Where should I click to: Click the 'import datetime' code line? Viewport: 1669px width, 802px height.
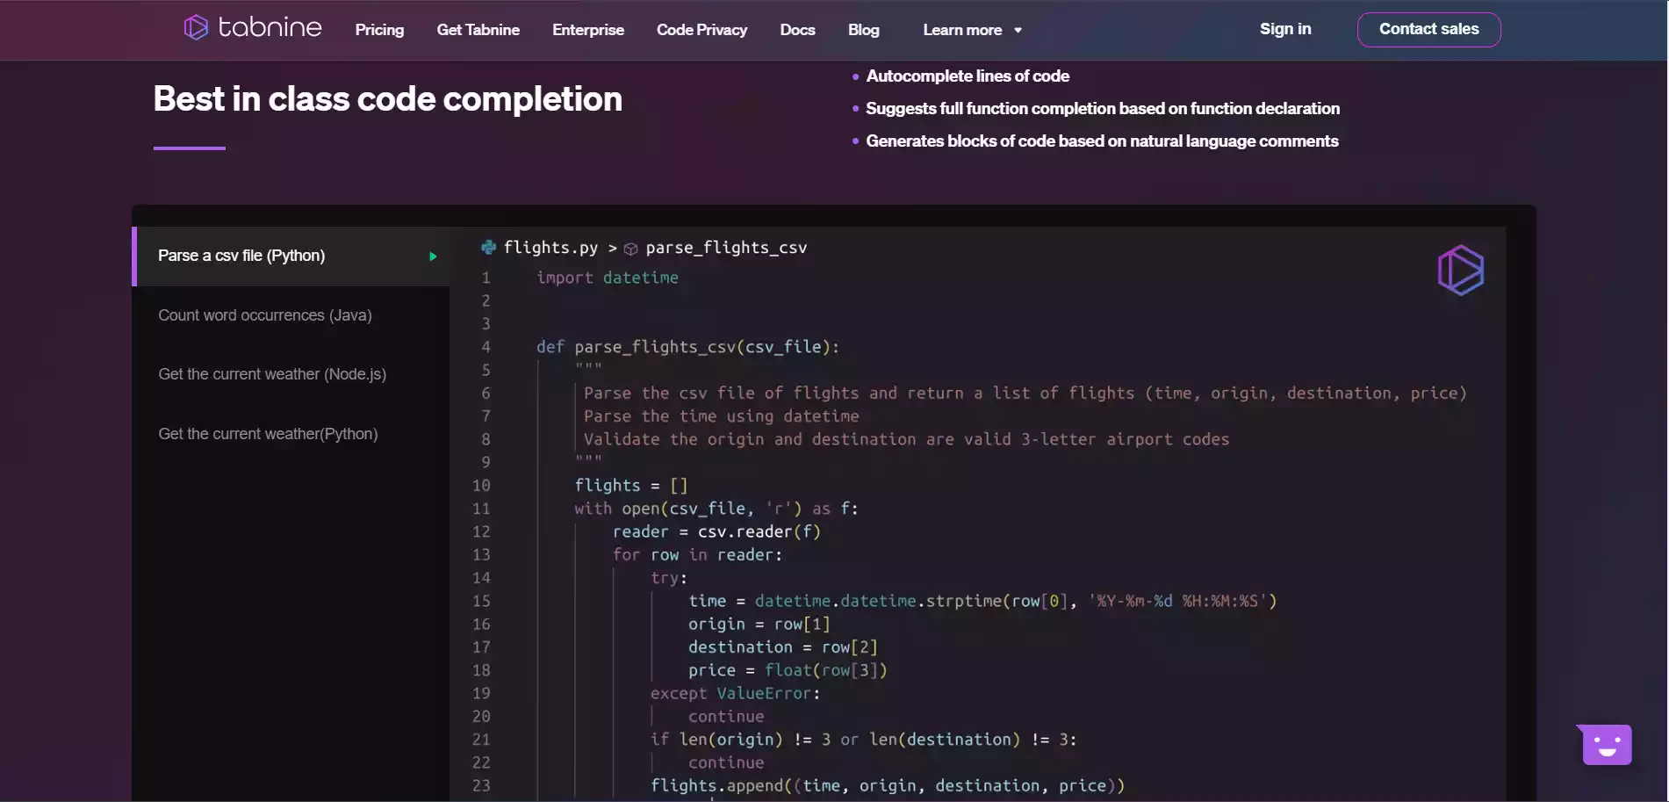(x=608, y=278)
